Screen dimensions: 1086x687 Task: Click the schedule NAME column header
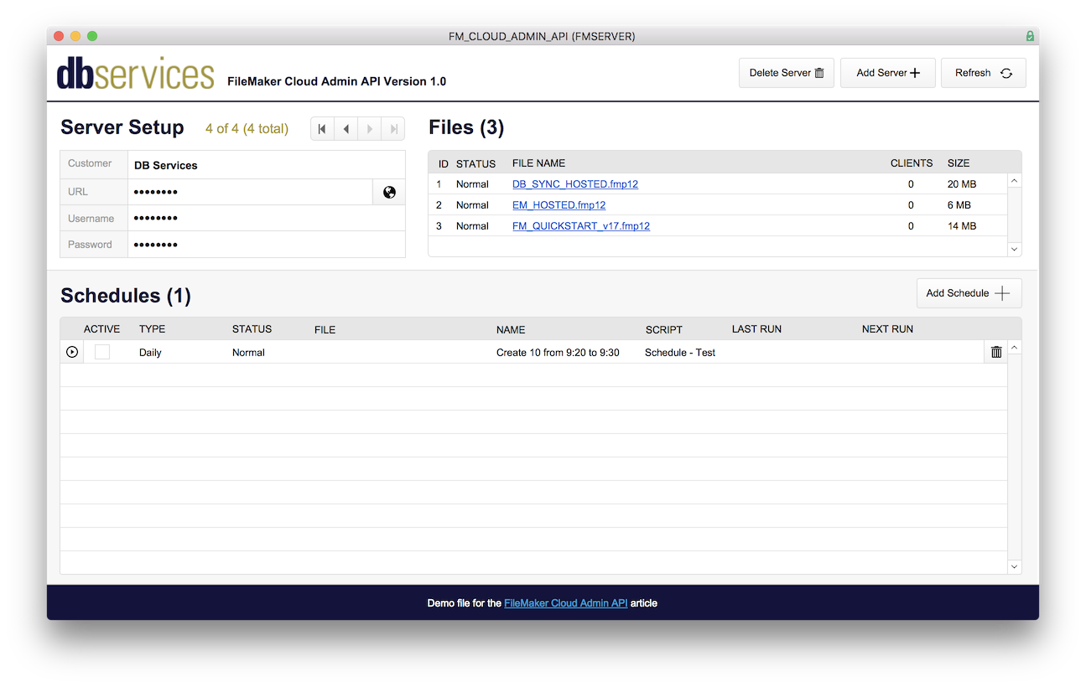click(511, 329)
